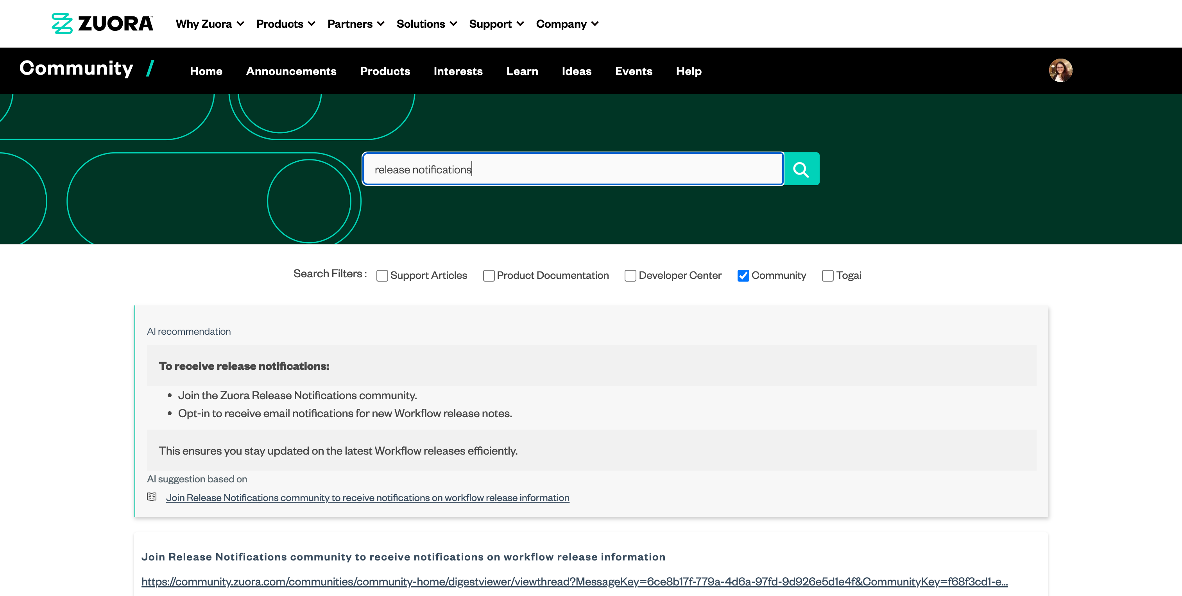
Task: Click the Community slash logo text
Action: 86,69
